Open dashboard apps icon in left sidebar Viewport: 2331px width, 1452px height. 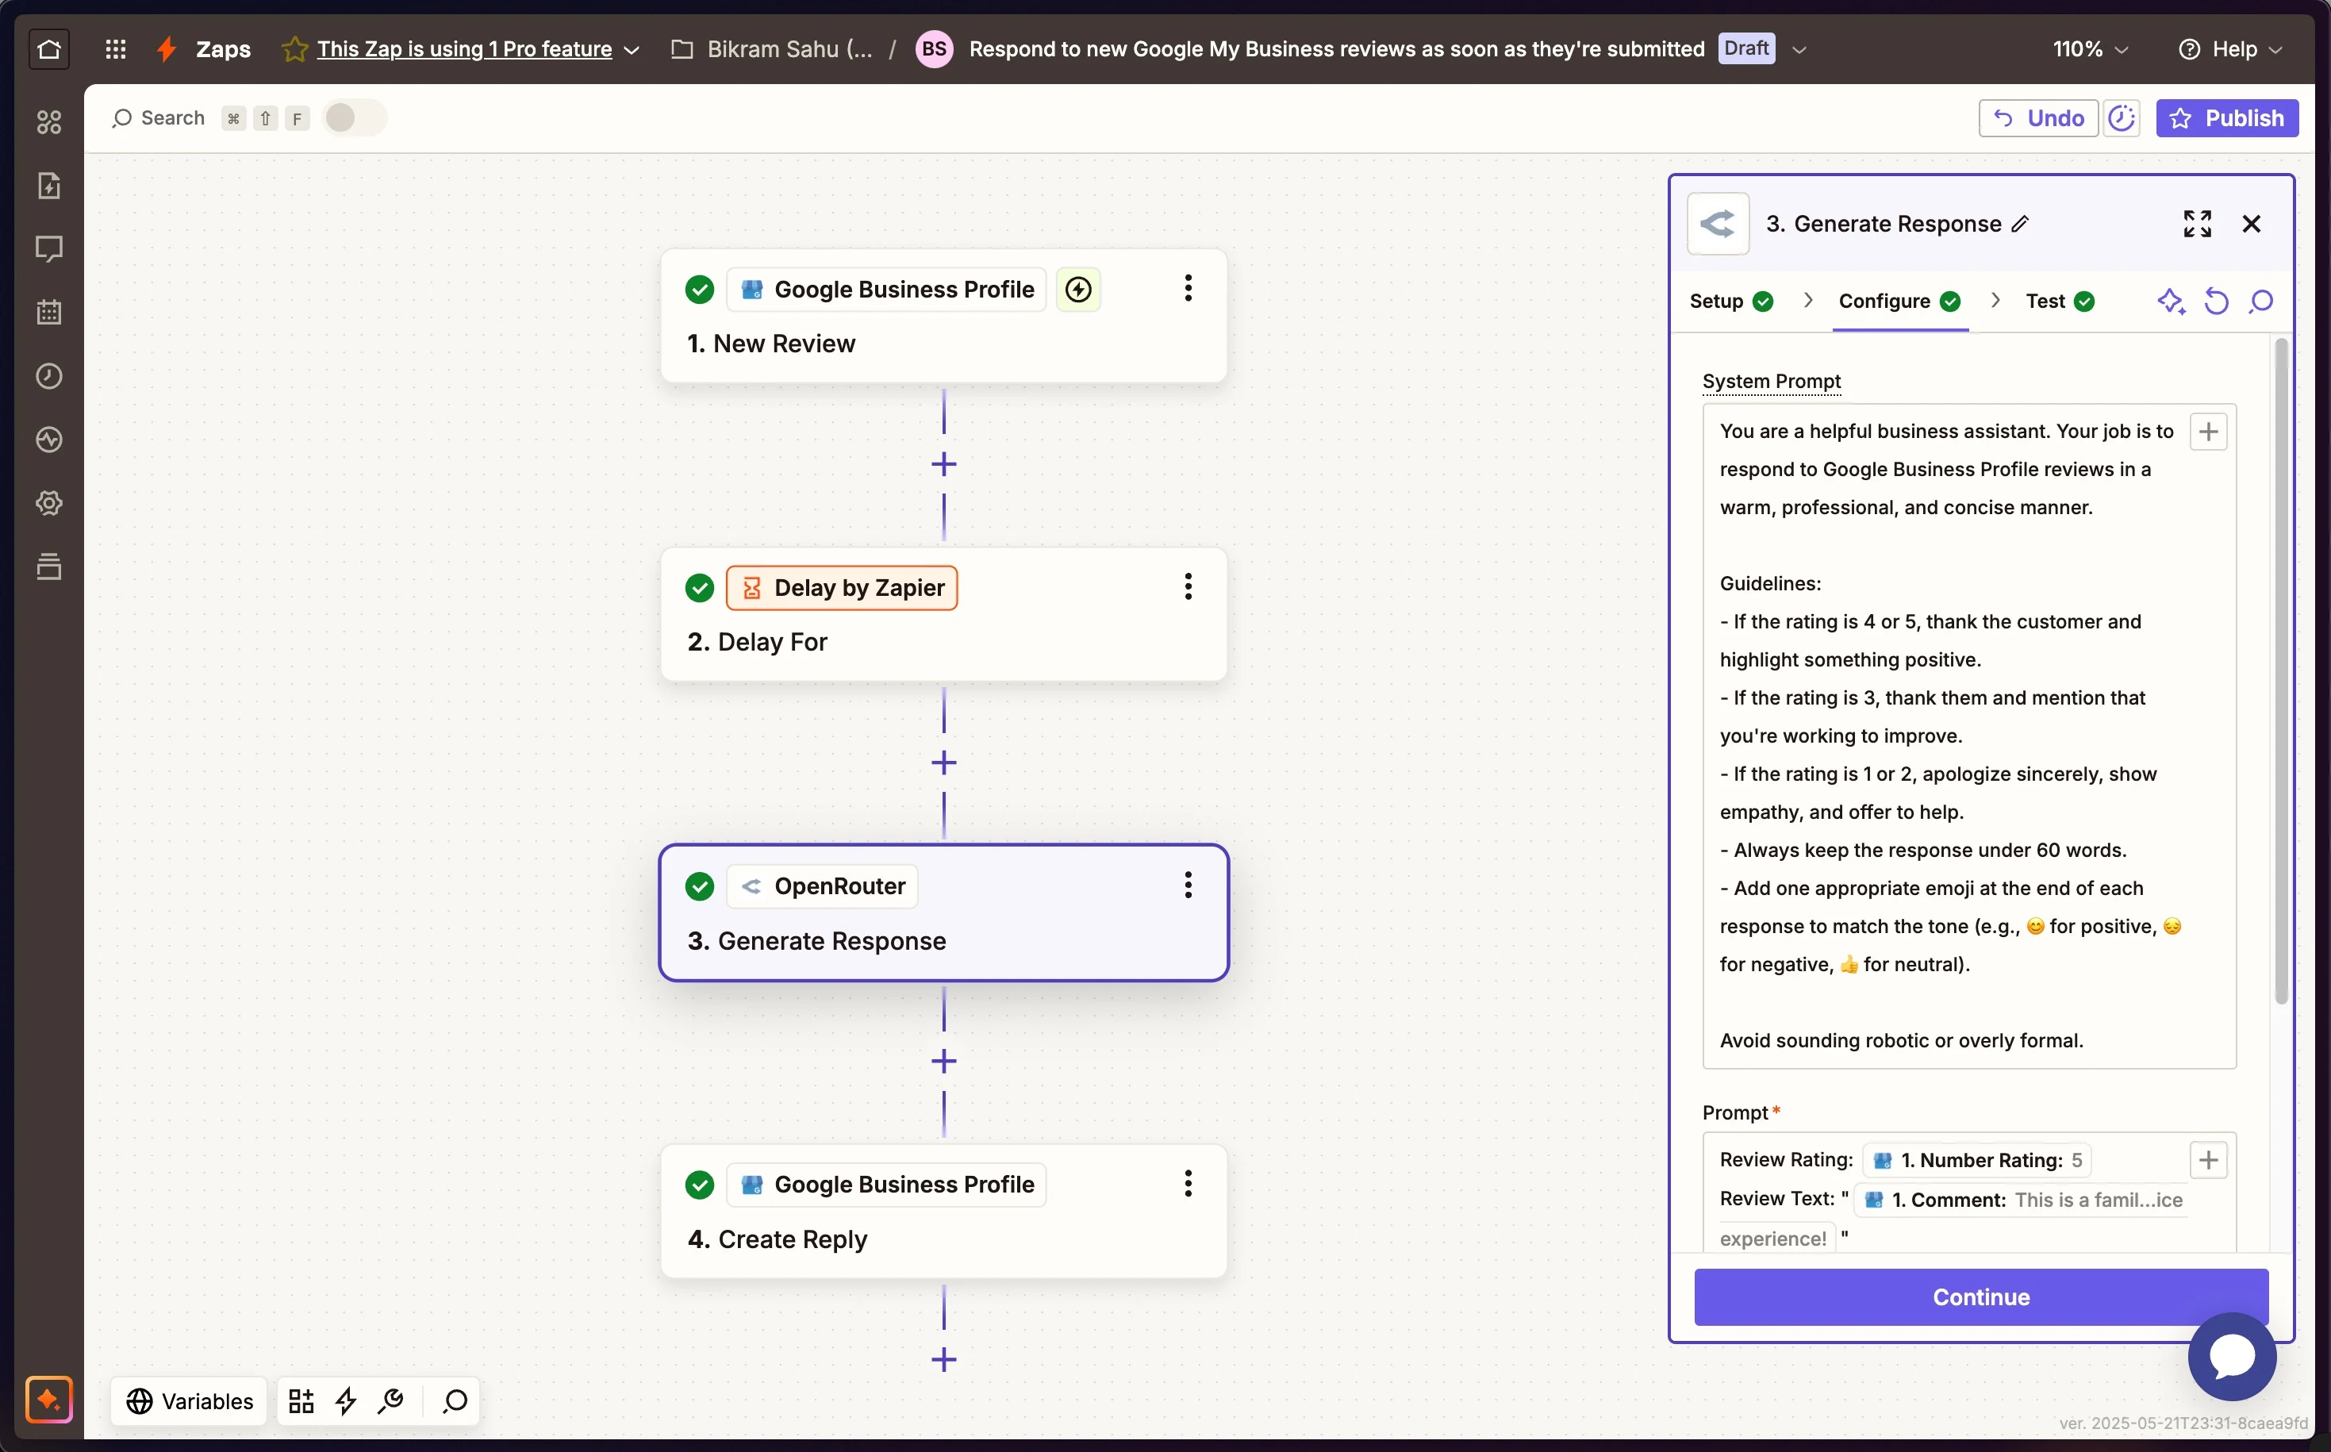[49, 122]
